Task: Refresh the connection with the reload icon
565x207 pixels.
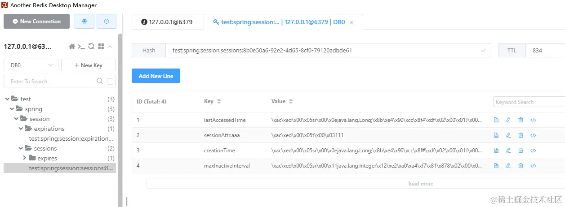Action: pyautogui.click(x=91, y=46)
